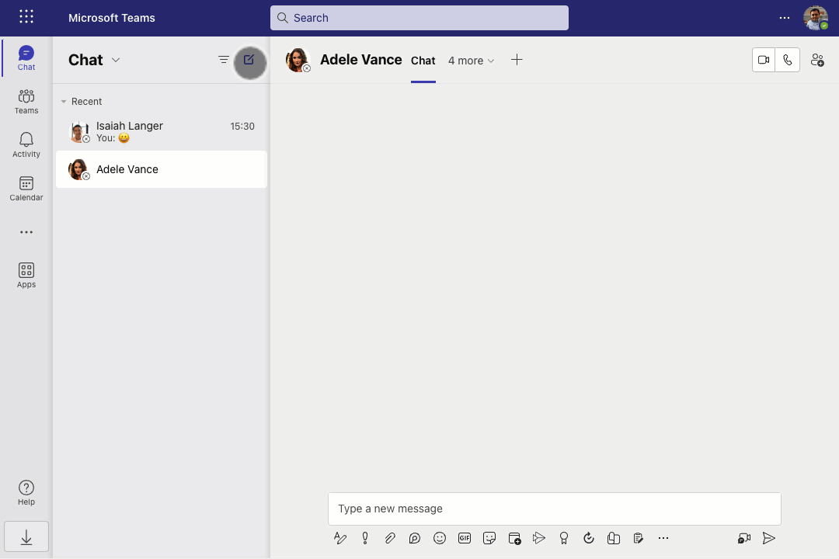The image size is (839, 559).
Task: Open the chat filter options
Action: tap(224, 60)
